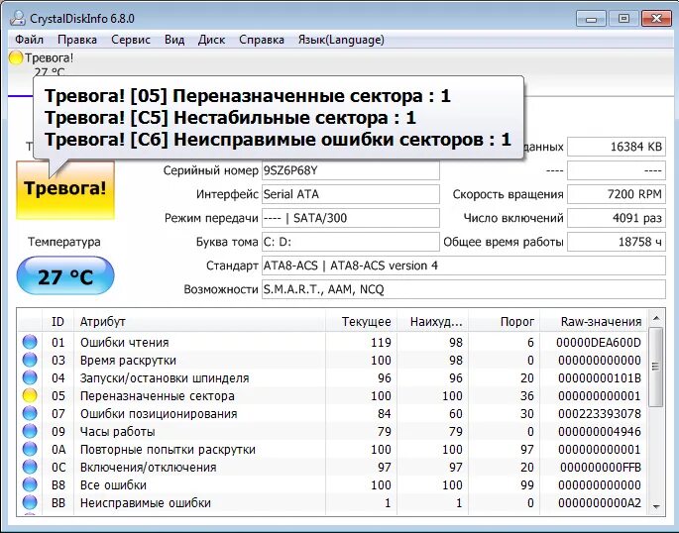Click tooltip line [C5] Нестабильные сектора
The height and width of the screenshot is (533, 679).
click(x=230, y=118)
